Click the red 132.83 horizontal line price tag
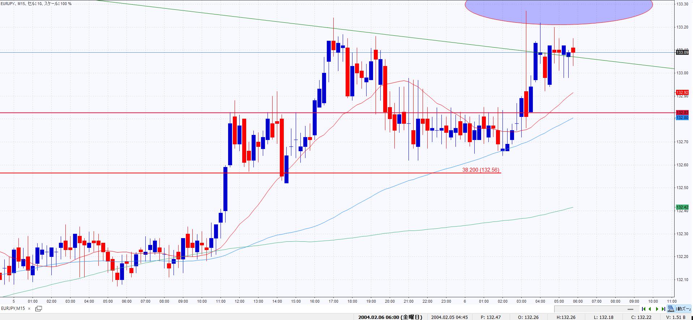The width and height of the screenshot is (693, 320). (682, 113)
